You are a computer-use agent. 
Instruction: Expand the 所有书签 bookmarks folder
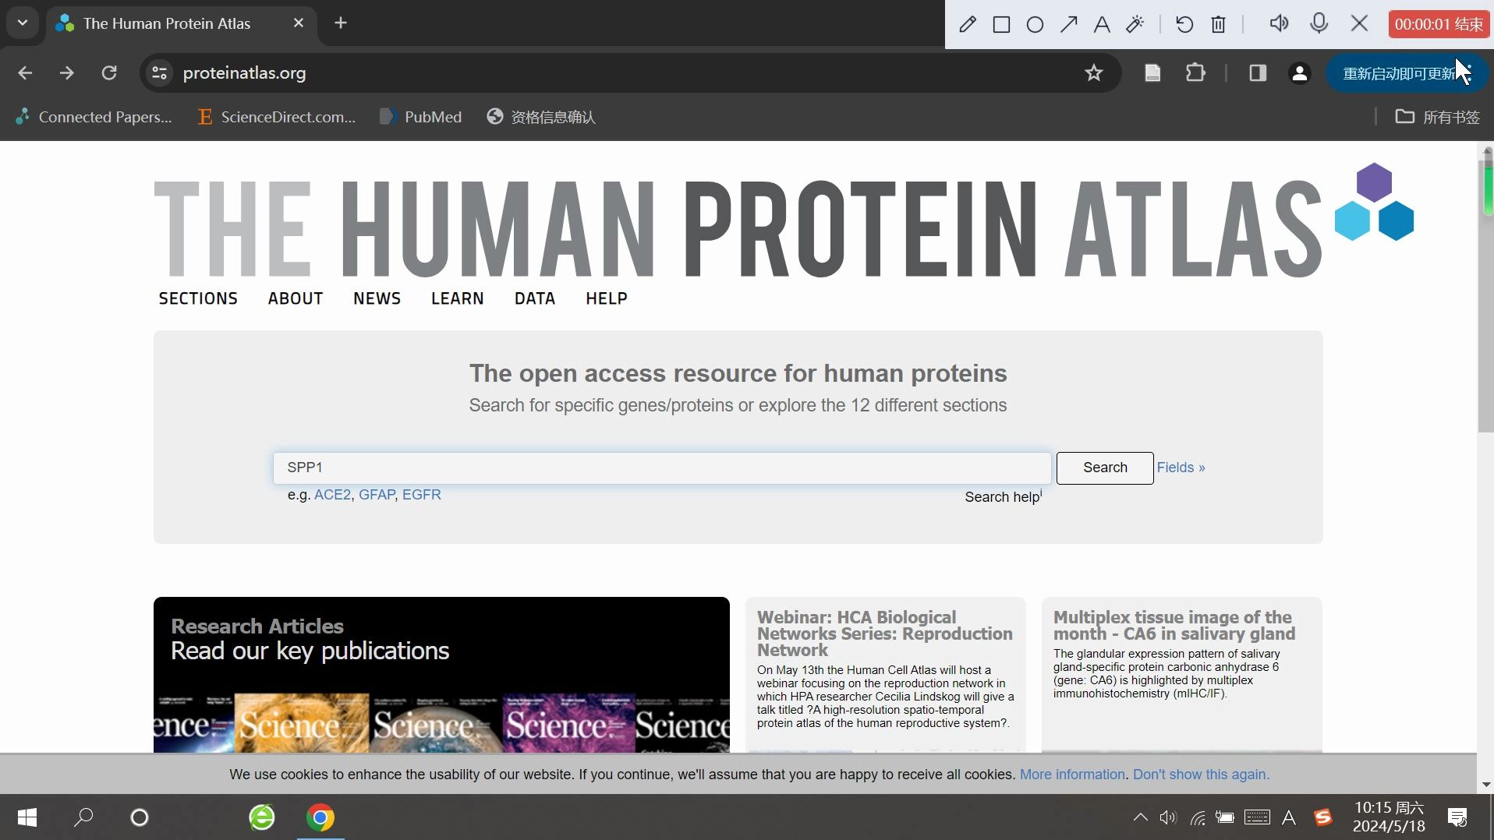1437,117
